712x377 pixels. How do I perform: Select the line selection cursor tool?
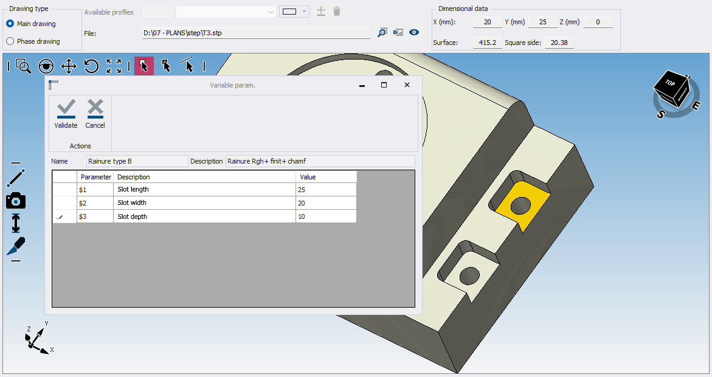pyautogui.click(x=188, y=65)
